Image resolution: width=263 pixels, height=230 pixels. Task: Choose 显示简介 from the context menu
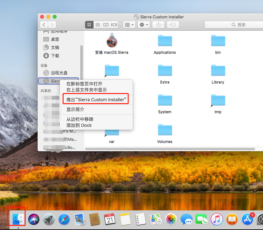point(75,109)
